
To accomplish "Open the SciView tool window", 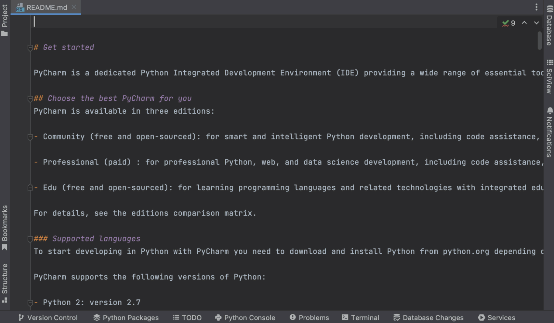I will coord(549,76).
